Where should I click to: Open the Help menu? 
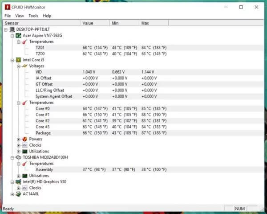click(47, 16)
